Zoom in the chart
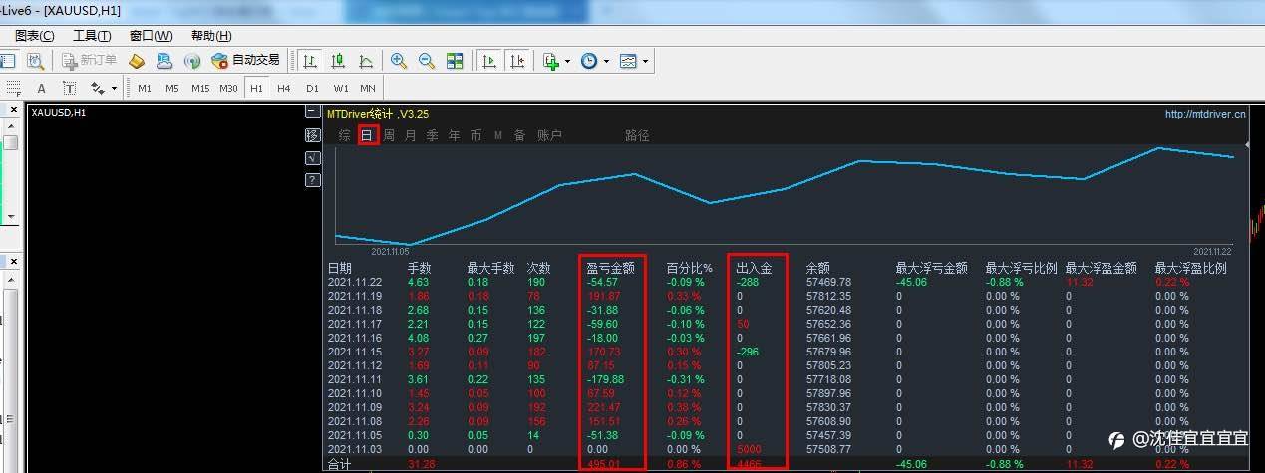 tap(399, 61)
